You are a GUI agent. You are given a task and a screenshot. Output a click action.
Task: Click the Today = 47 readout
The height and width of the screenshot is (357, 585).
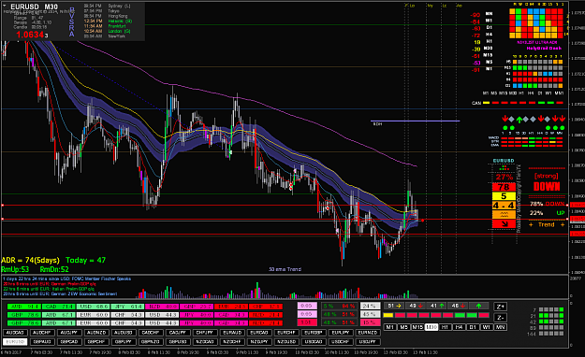[x=85, y=260]
